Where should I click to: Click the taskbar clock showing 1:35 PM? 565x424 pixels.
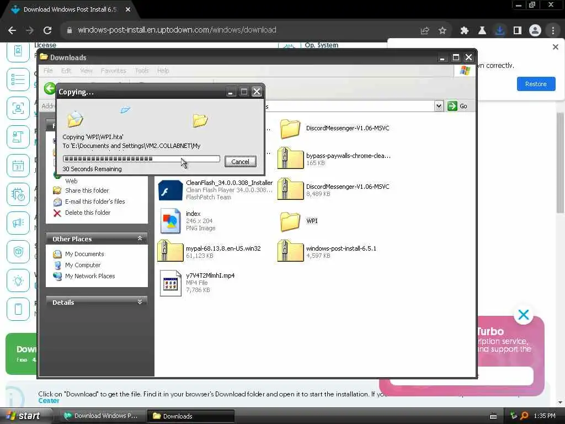(x=544, y=416)
